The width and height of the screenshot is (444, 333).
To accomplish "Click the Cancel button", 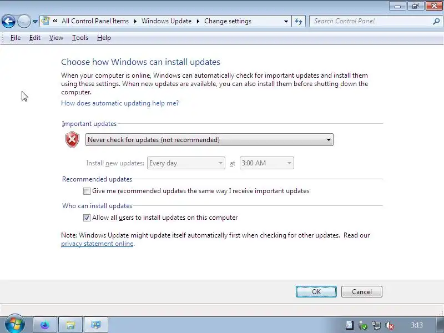I will click(362, 292).
